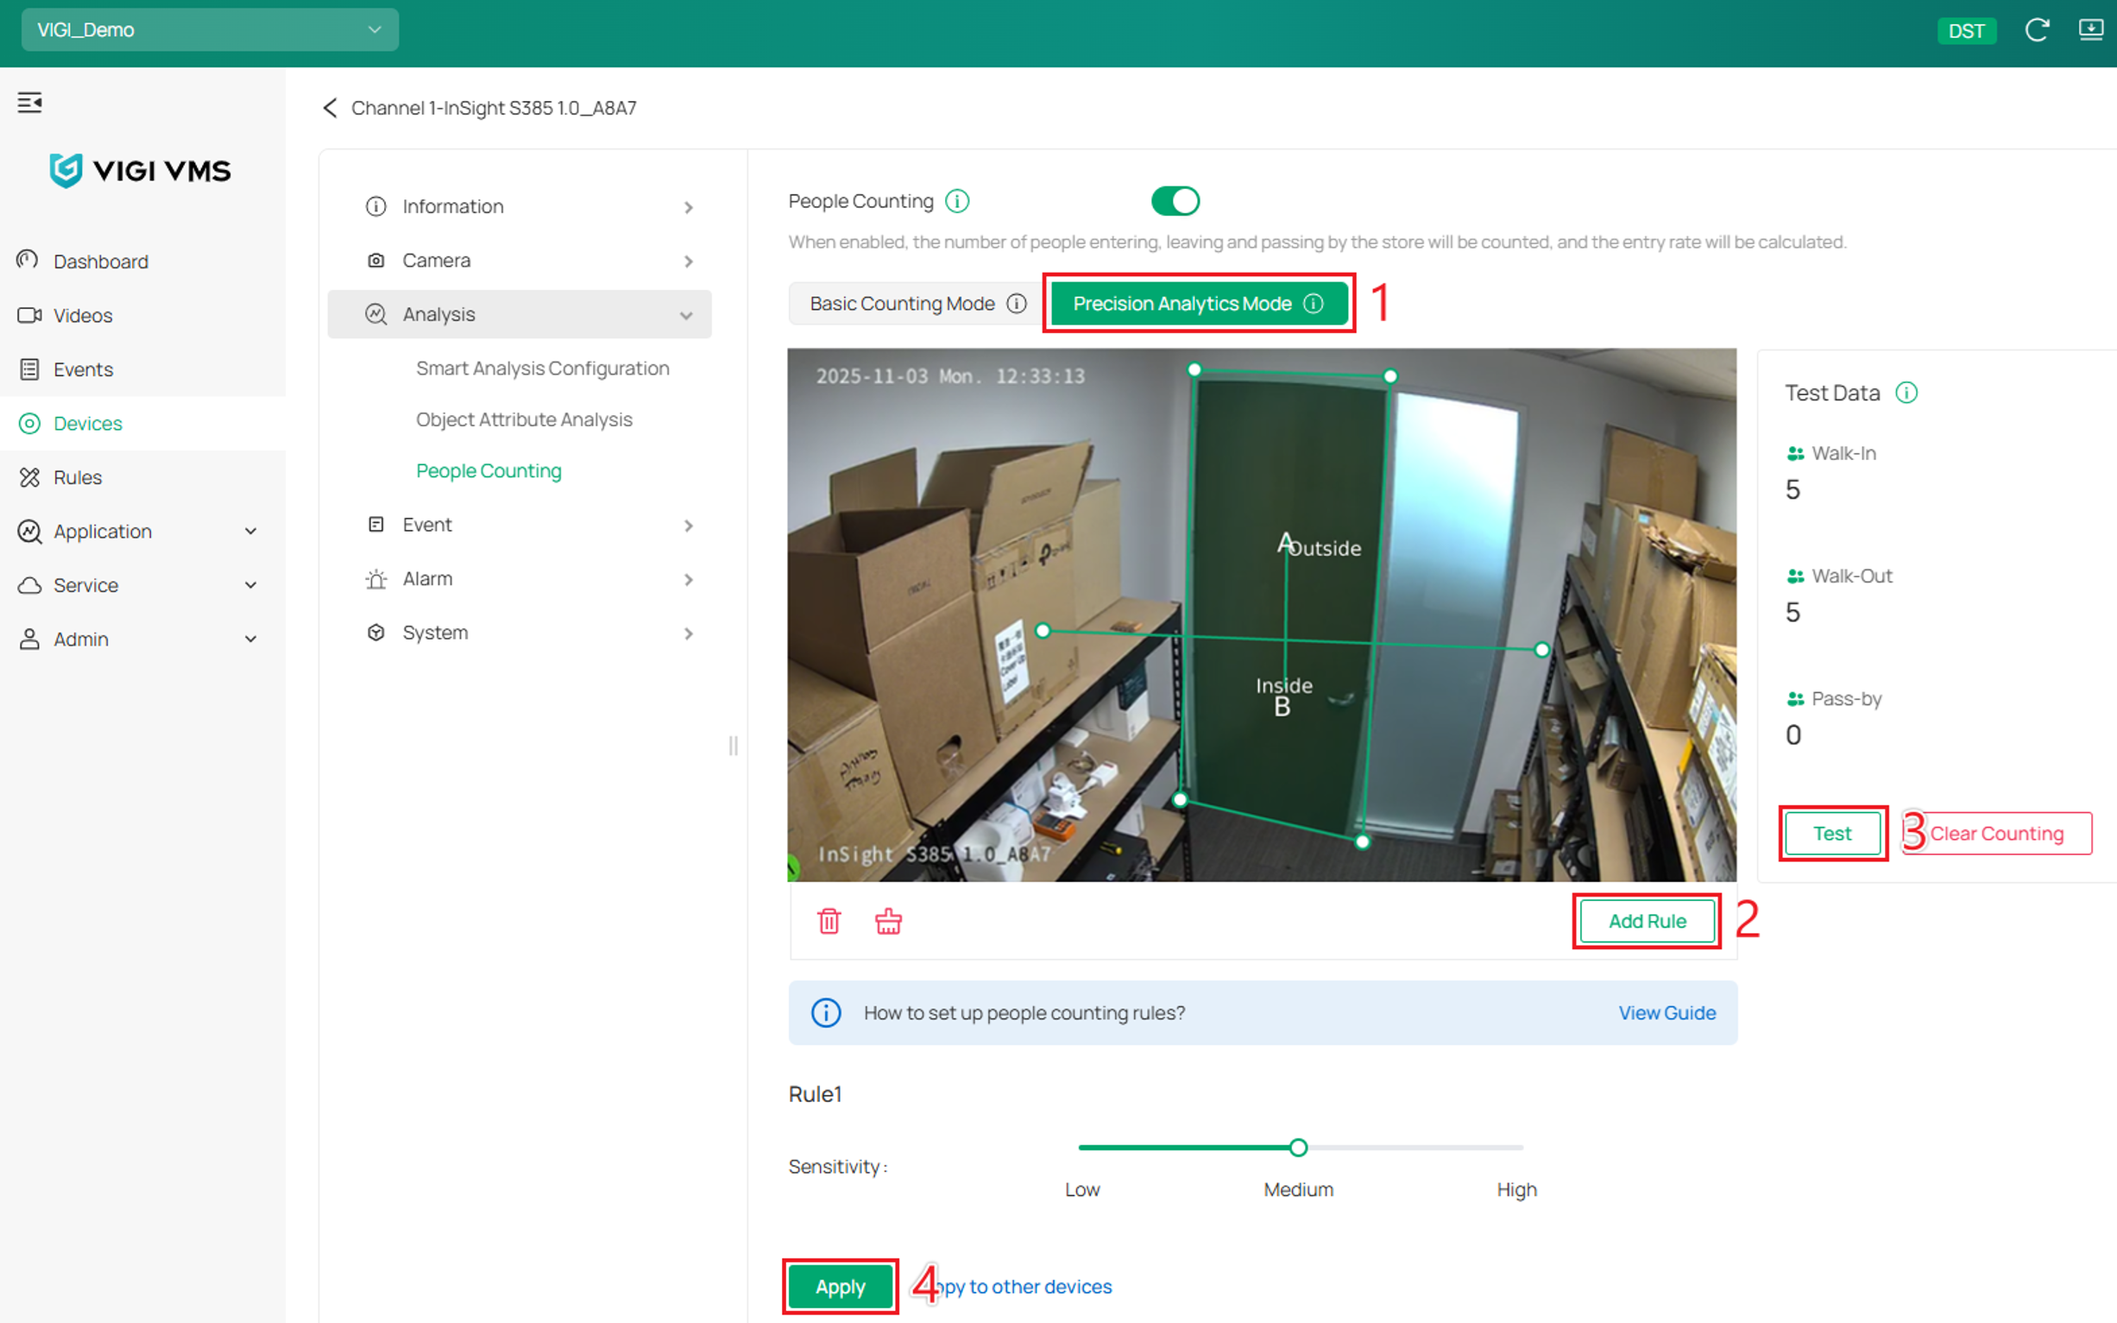Click the download icon in the header
This screenshot has height=1323, width=2117.
tap(2092, 29)
